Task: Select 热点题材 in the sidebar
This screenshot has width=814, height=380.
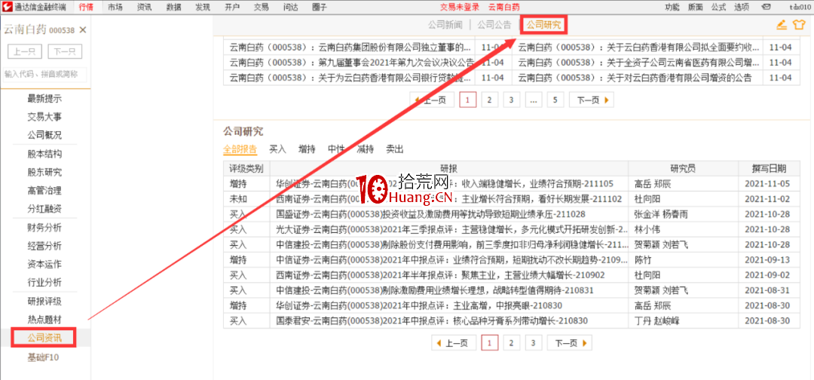Action: coord(44,319)
